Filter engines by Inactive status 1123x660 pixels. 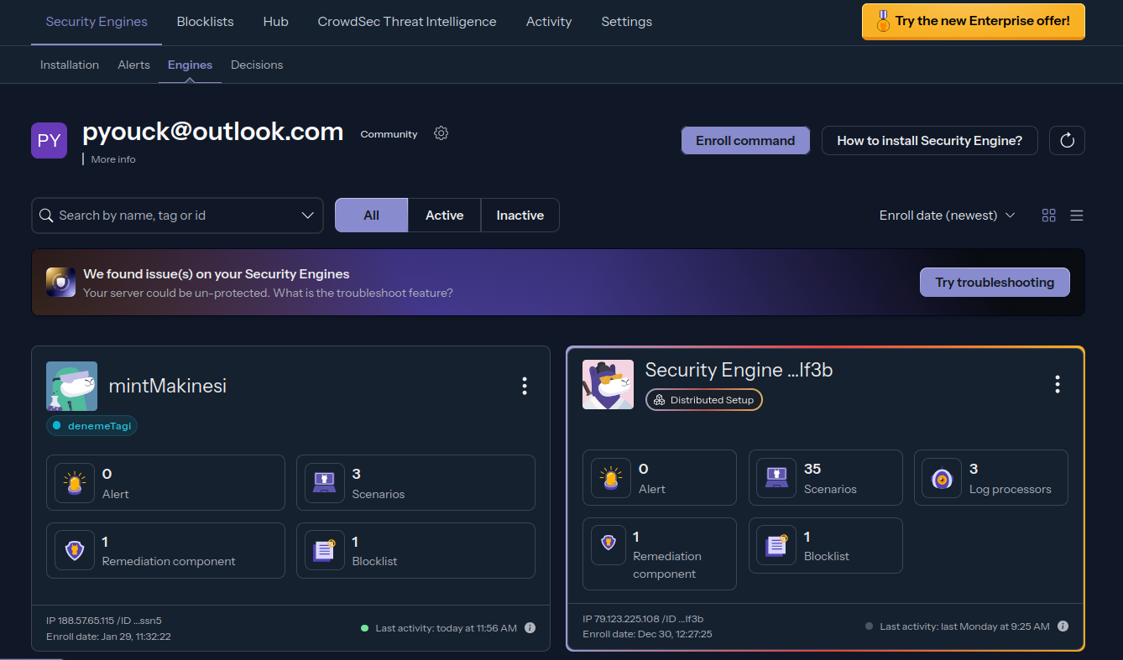(x=520, y=216)
